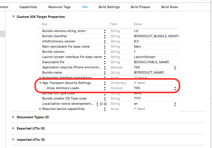
Task: Add a row with the plus icon
Action: tap(101, 104)
